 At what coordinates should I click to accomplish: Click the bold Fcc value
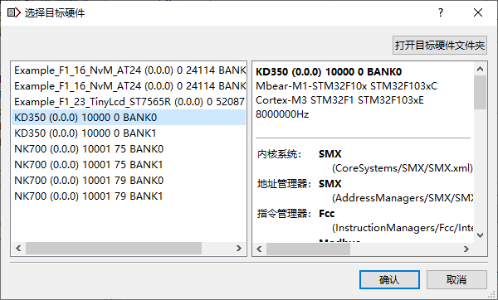(x=326, y=214)
